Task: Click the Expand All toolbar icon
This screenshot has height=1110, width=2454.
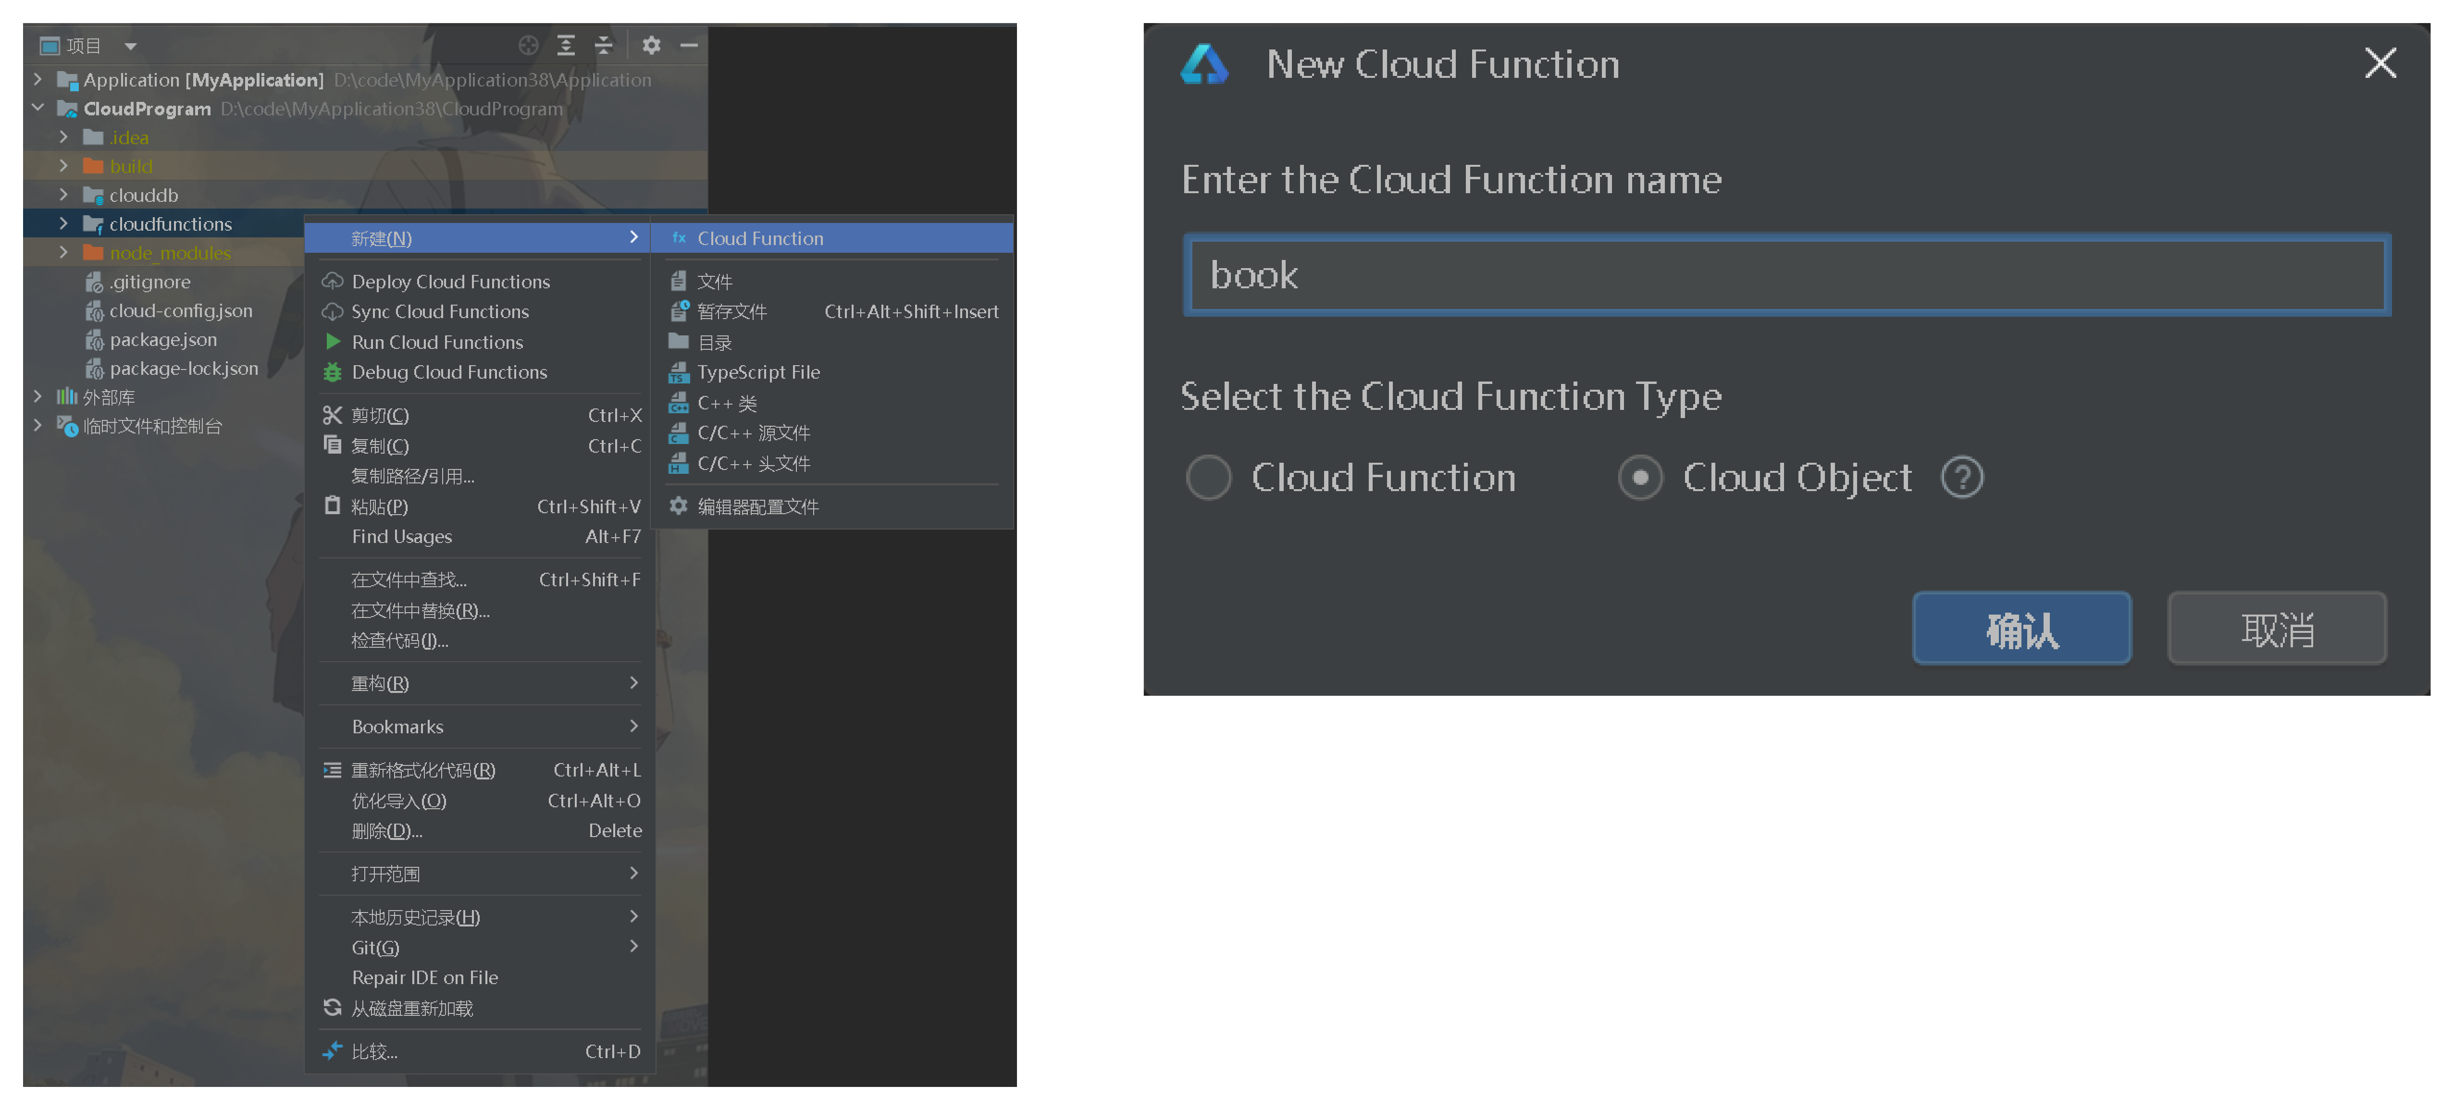Action: (566, 45)
